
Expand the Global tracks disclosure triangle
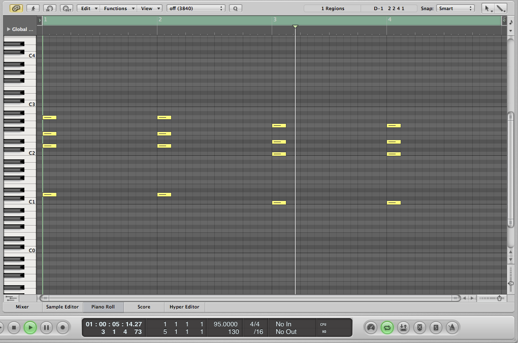coord(9,29)
